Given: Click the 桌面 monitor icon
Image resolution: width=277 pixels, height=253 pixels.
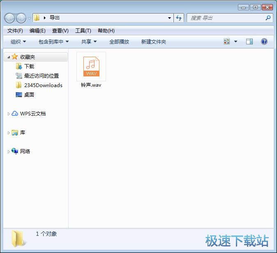Looking at the screenshot, I should [x=19, y=94].
